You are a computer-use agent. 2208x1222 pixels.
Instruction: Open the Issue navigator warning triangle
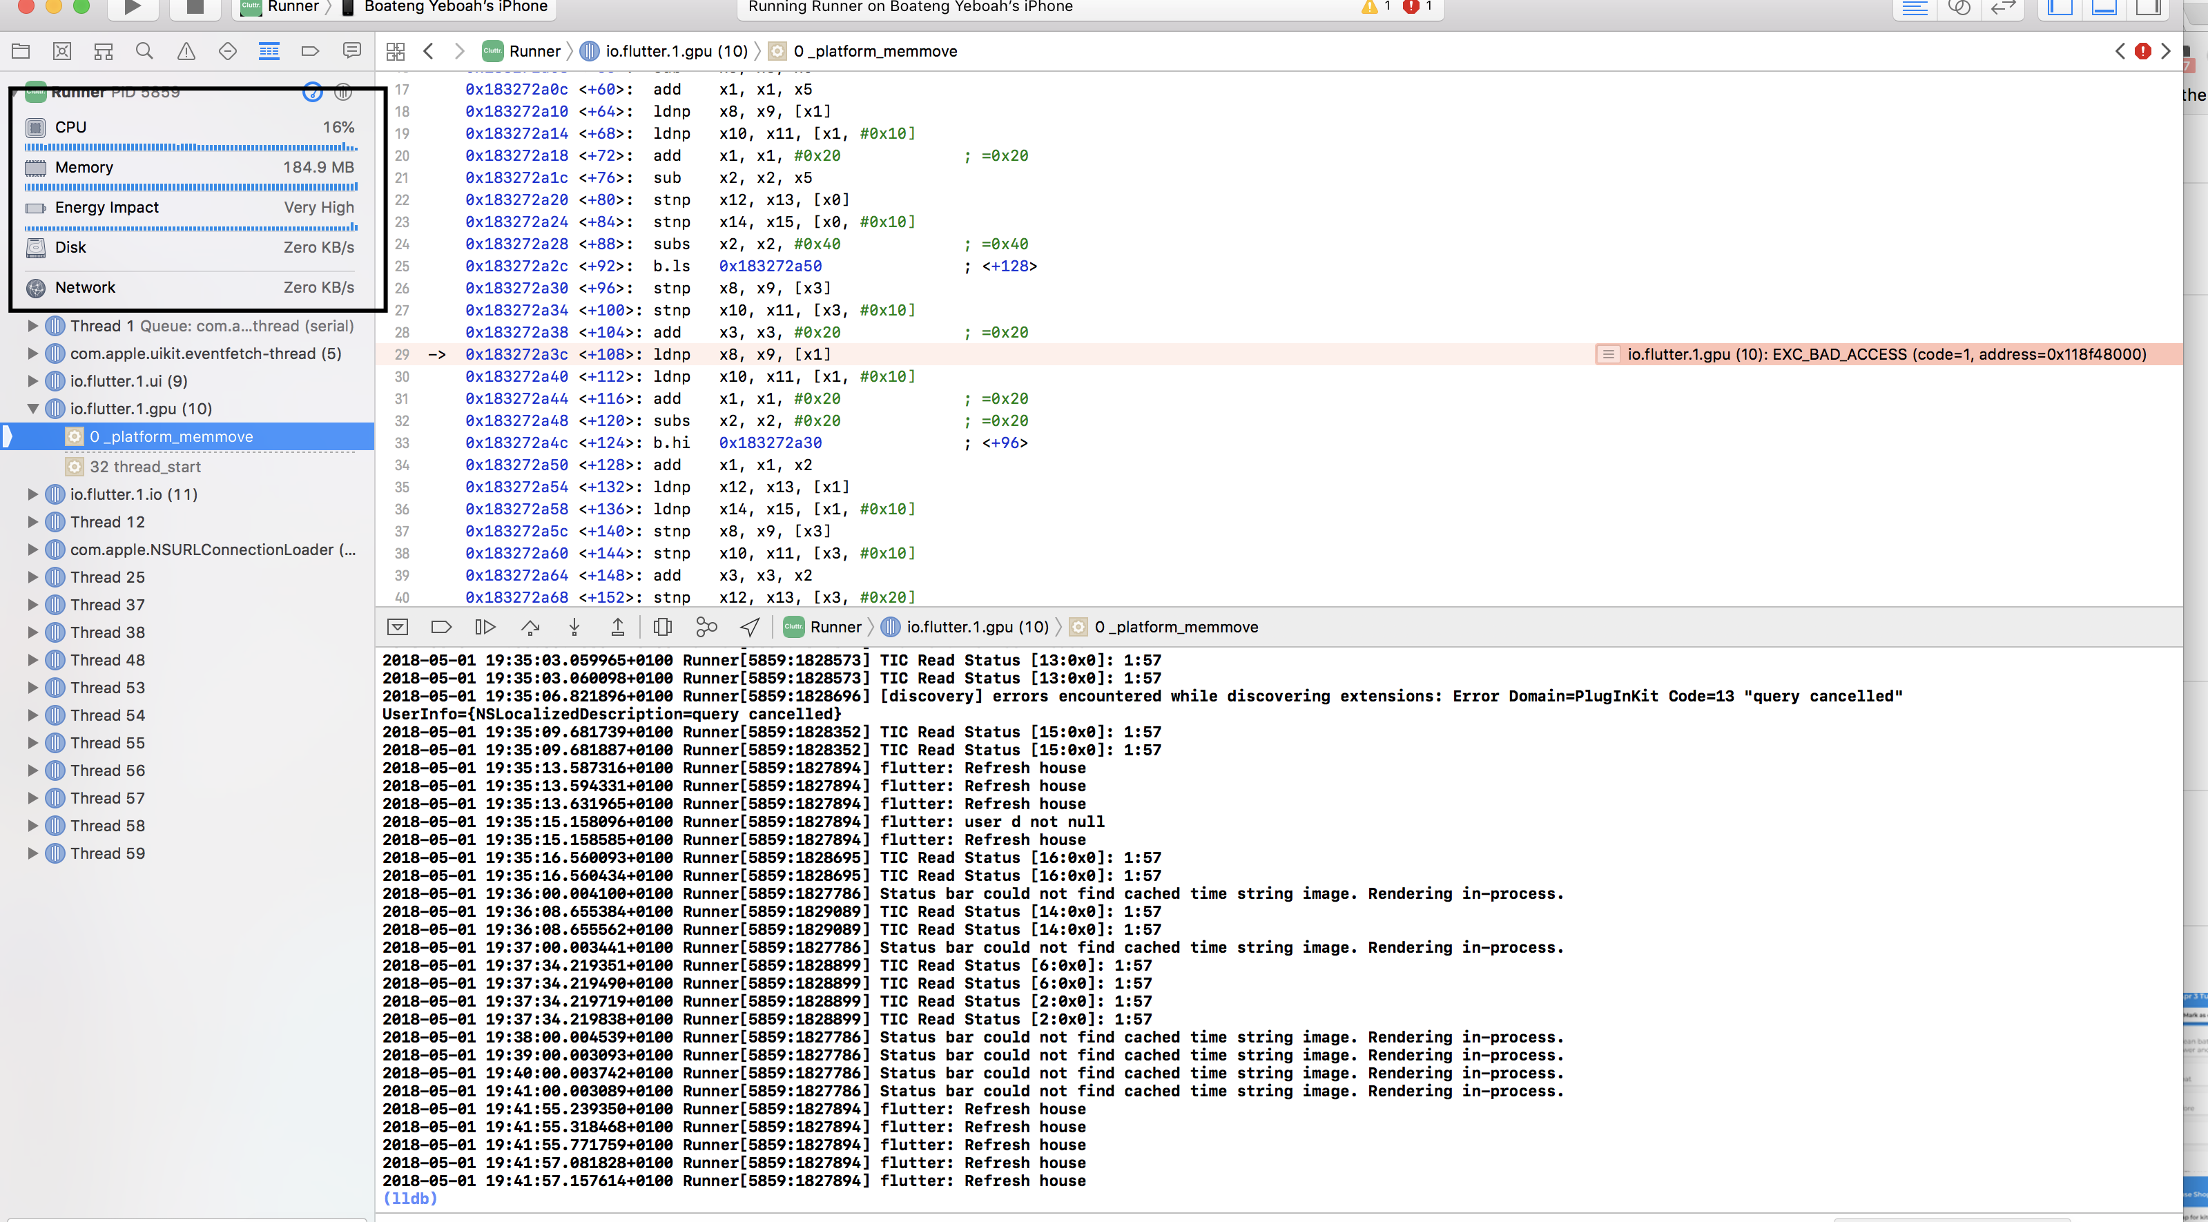point(186,50)
